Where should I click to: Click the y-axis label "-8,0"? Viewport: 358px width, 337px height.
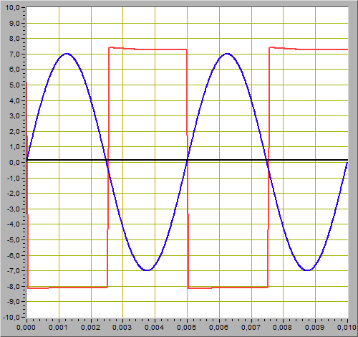click(14, 286)
